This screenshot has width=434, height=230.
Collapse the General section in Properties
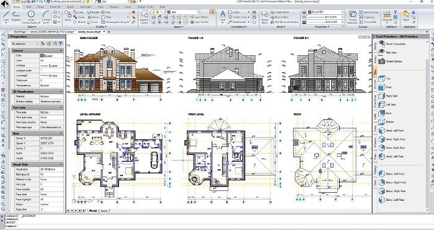tap(61, 51)
